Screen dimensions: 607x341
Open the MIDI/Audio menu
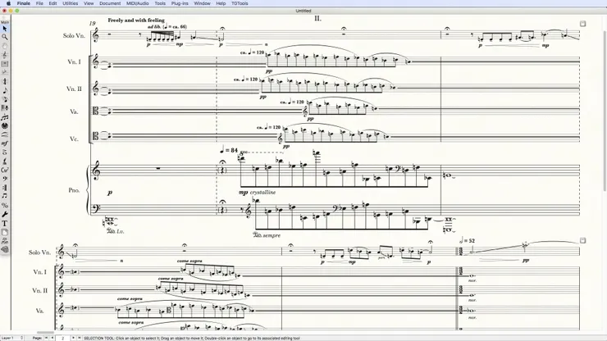click(x=138, y=3)
